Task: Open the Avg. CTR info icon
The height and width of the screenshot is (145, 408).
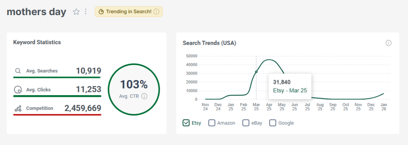Action: coord(144,96)
